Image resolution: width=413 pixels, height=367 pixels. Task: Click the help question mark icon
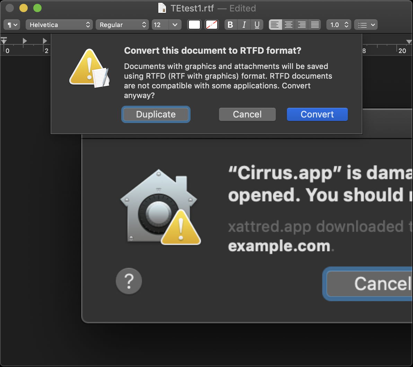tap(129, 281)
